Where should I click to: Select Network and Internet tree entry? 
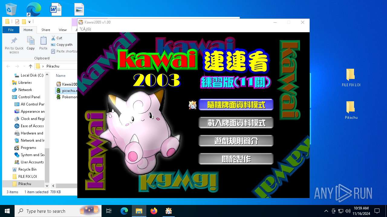tap(29, 140)
